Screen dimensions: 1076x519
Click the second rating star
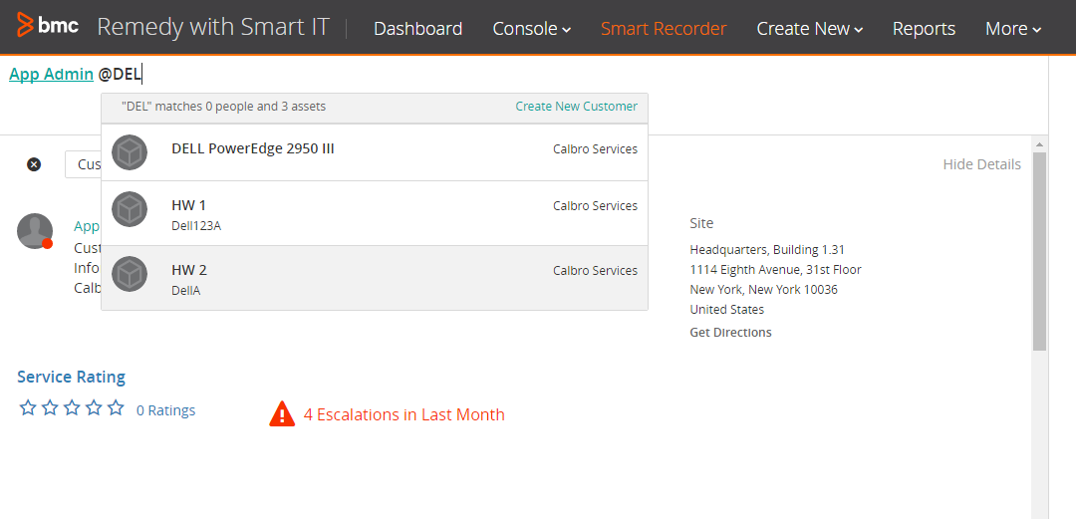50,408
